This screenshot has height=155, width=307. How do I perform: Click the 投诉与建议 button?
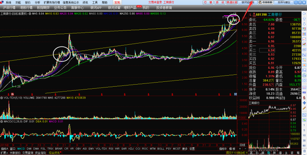[x=284, y=2]
